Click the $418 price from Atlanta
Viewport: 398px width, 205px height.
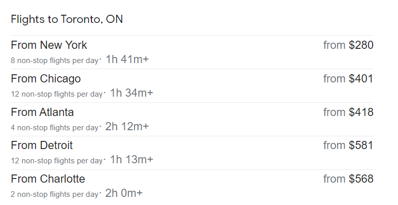pos(361,112)
